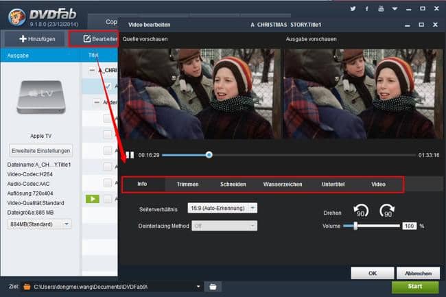Rotate video 90 degrees counterclockwise
Image resolution: width=446 pixels, height=297 pixels.
click(361, 211)
